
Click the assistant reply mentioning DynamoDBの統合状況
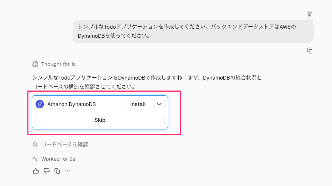click(147, 82)
